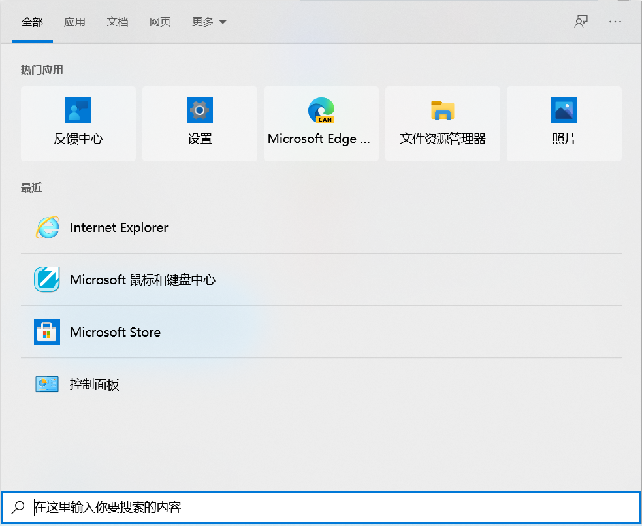Open the 文件资源管理器 folder tile
The width and height of the screenshot is (642, 526).
[443, 123]
